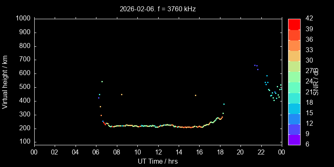Click the 1000 tick label on height axis
This screenshot has width=334, height=167.
click(x=23, y=18)
